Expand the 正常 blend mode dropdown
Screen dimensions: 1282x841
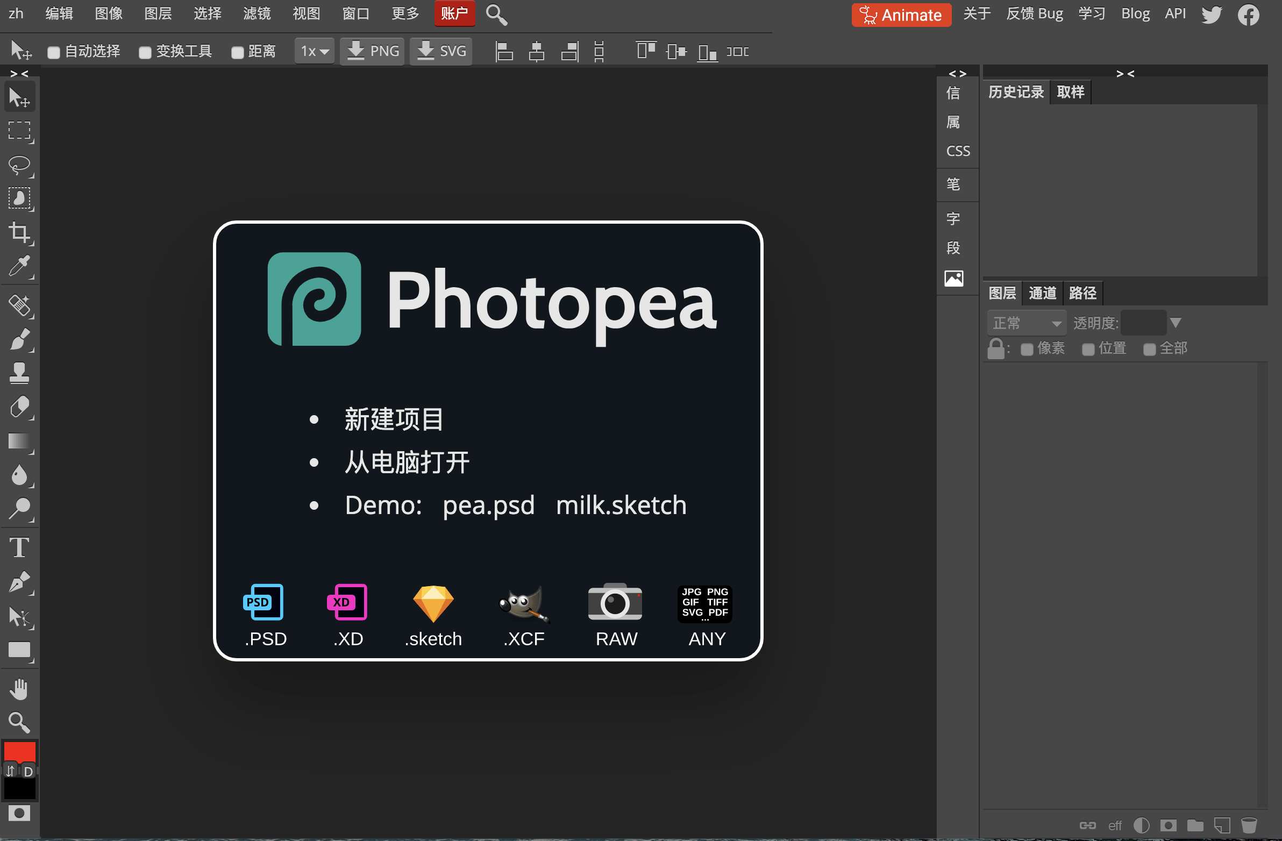1026,323
